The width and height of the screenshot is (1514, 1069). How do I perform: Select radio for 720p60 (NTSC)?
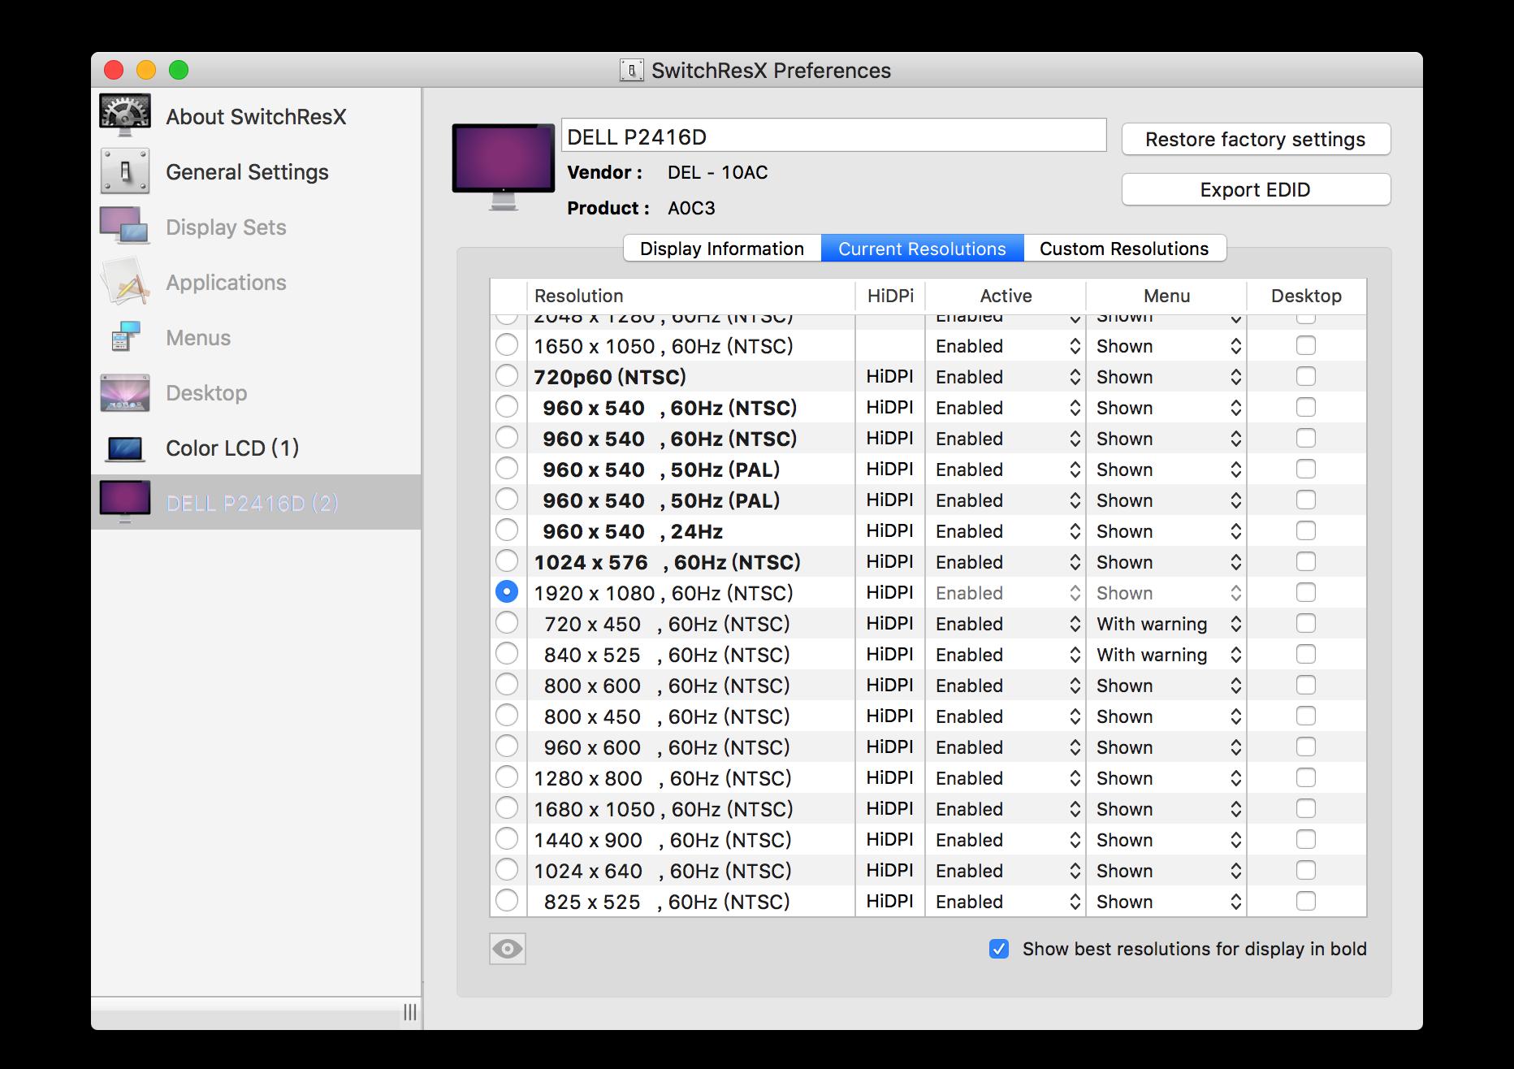click(x=507, y=376)
